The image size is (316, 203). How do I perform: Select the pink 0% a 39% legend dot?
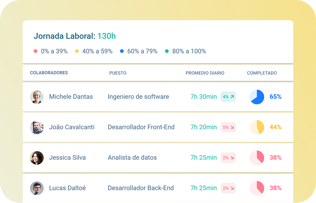tap(35, 51)
